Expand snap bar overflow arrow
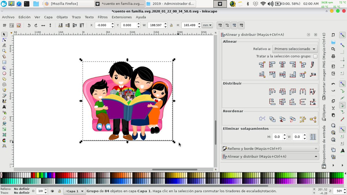Screen dimensions: 347x195 [342, 165]
